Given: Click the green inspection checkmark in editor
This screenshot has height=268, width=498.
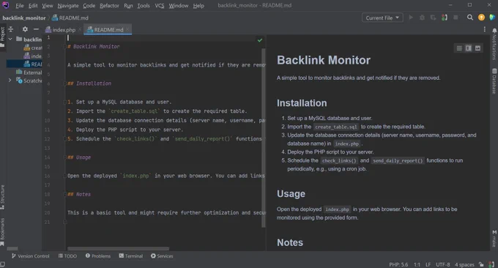Looking at the screenshot, I should click(260, 40).
